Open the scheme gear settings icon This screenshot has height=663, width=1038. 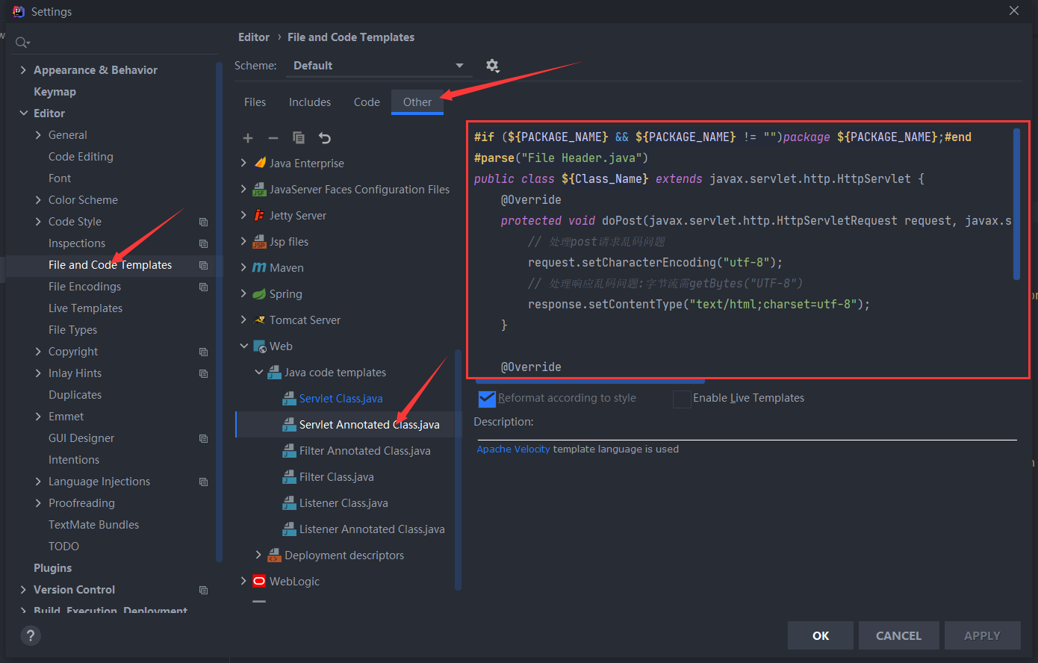[492, 66]
